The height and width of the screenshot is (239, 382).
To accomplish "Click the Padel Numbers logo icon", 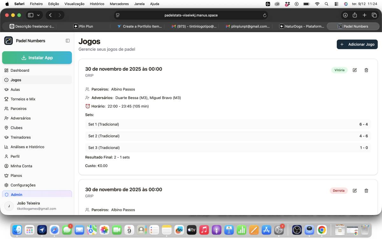I will (x=8, y=41).
